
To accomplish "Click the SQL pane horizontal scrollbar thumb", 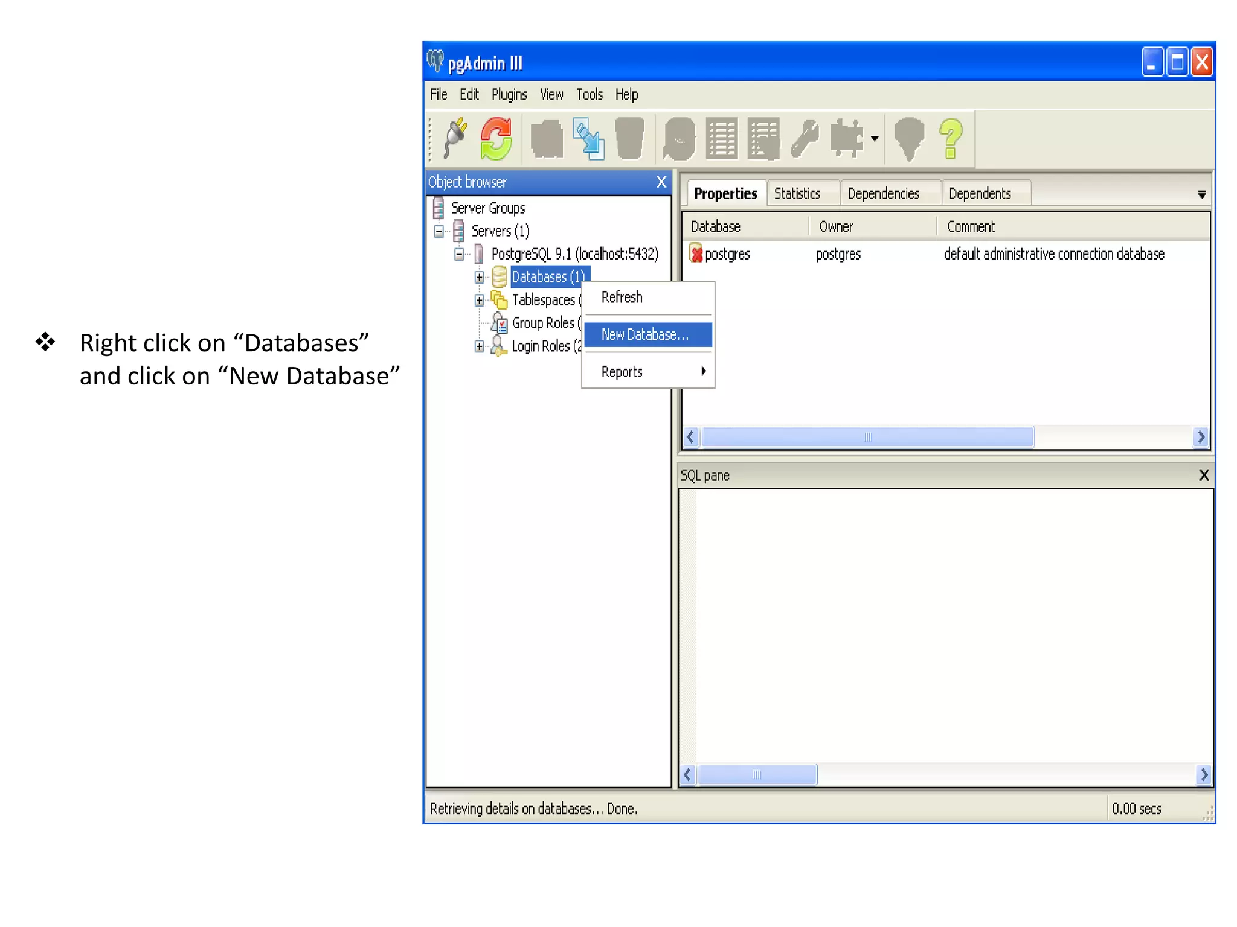I will pyautogui.click(x=757, y=775).
